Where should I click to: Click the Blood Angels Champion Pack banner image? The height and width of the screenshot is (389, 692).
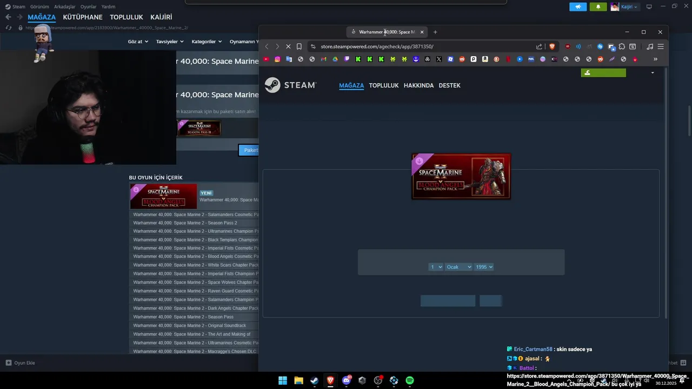tap(461, 177)
